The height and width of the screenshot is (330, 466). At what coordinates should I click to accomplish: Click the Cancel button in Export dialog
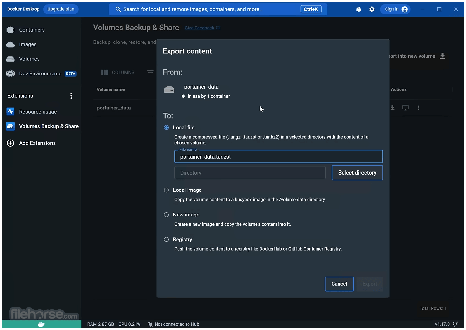[339, 284]
